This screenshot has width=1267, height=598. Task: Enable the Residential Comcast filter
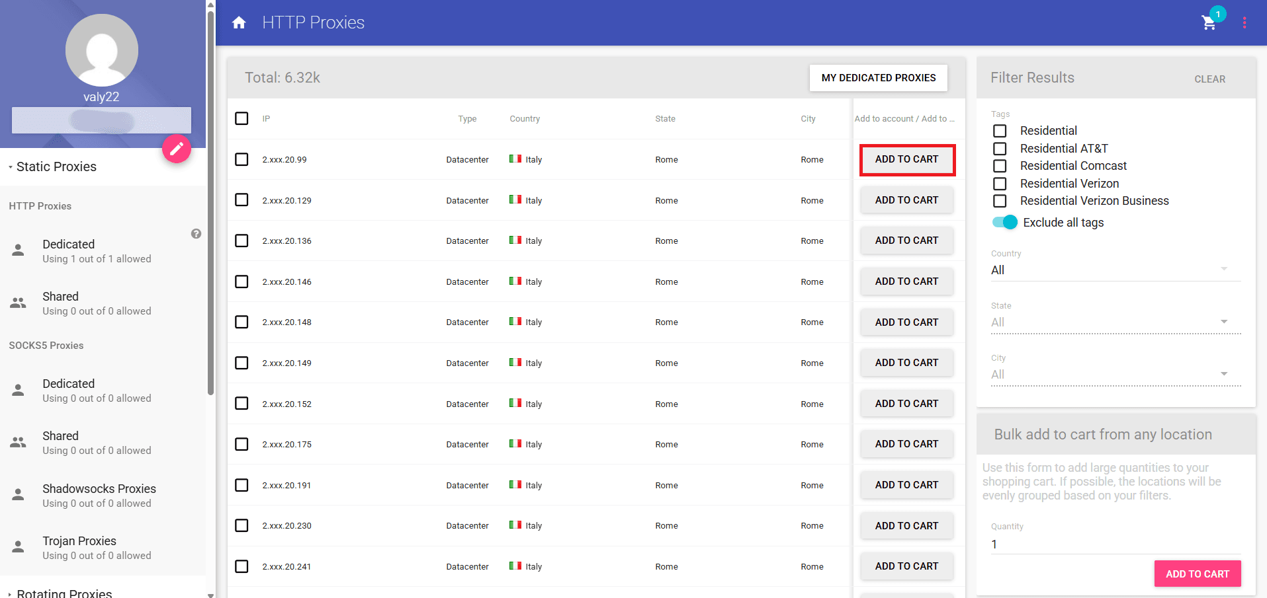point(999,166)
